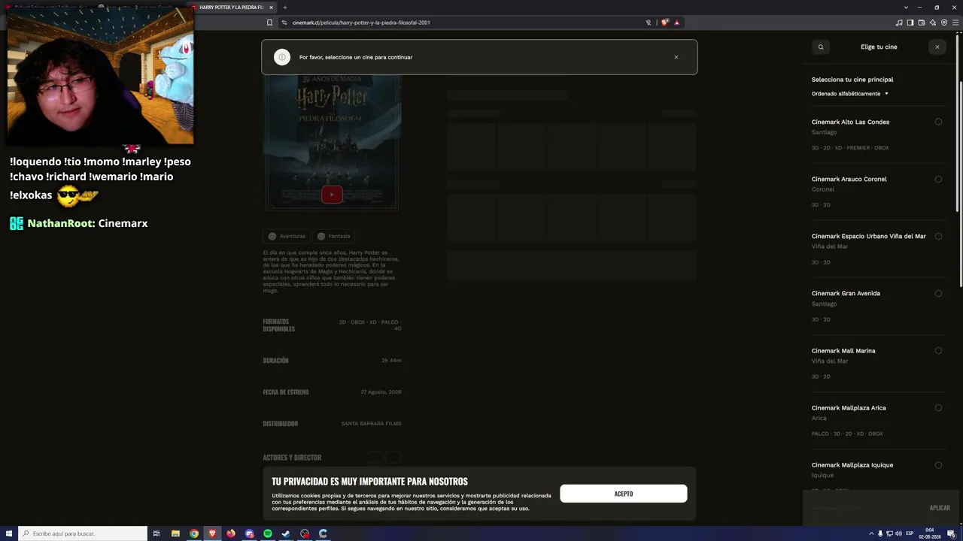963x541 pixels.
Task: Open the Windows Start menu
Action: [9, 533]
